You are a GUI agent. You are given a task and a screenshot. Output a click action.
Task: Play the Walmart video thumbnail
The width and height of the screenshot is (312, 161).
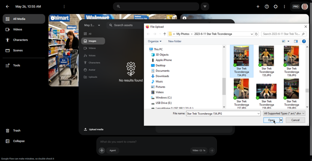click(x=53, y=18)
